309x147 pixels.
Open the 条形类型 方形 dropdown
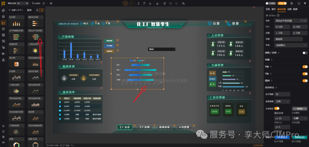tap(282, 101)
